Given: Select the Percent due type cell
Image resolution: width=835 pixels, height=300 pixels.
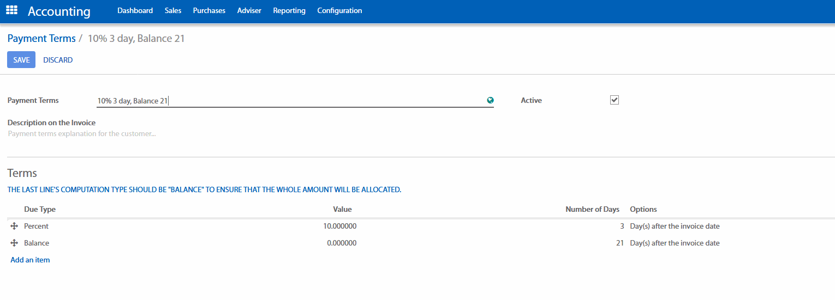Looking at the screenshot, I should tap(37, 226).
